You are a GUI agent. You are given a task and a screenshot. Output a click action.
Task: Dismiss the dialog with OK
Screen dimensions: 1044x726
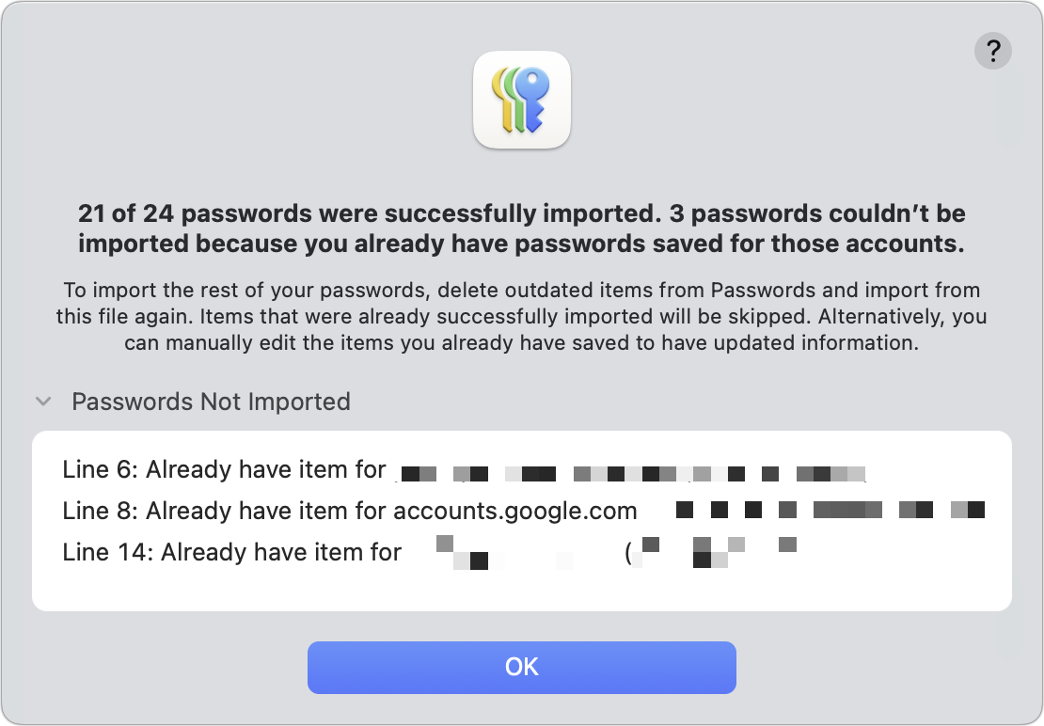point(522,667)
